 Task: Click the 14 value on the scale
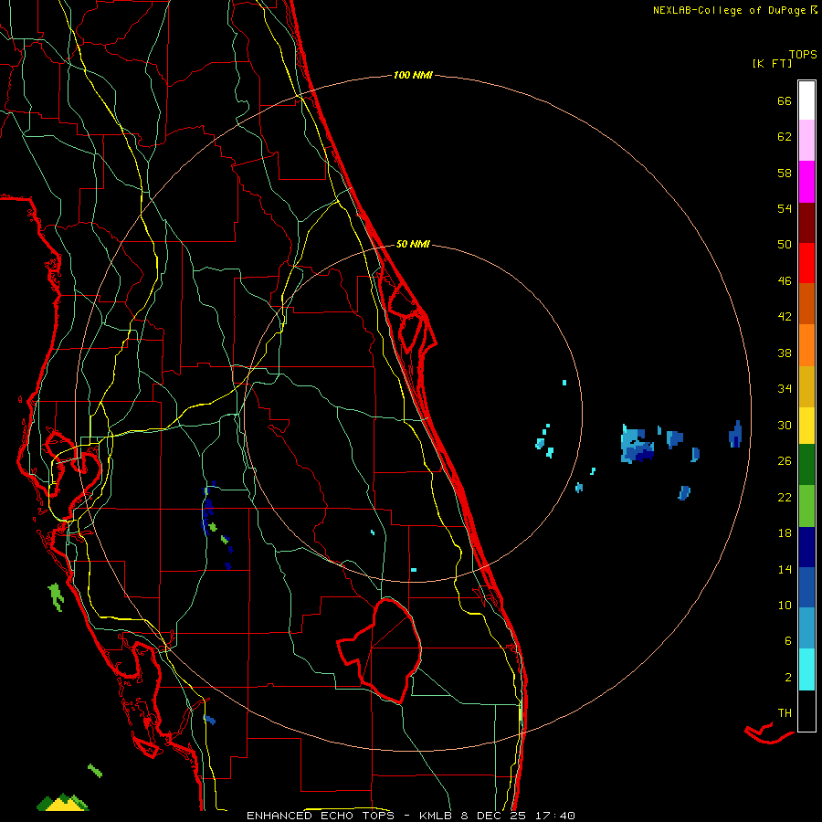coord(785,569)
